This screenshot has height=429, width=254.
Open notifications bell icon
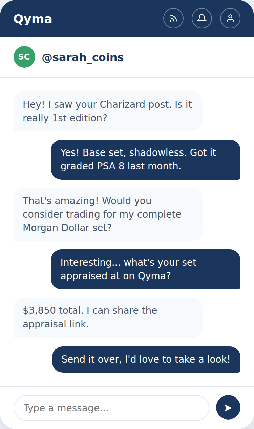(x=202, y=18)
